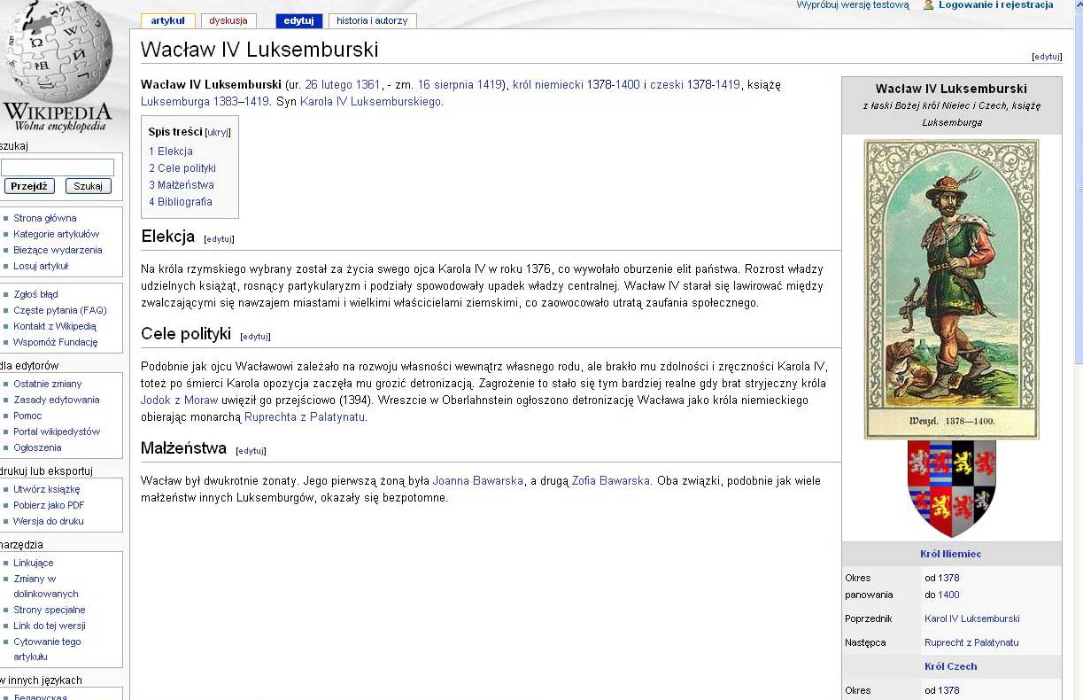Click the Szukaj search button

[x=88, y=186]
